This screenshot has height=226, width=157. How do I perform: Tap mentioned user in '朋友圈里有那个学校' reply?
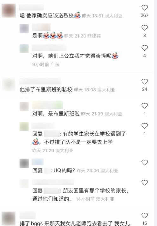[52, 191]
